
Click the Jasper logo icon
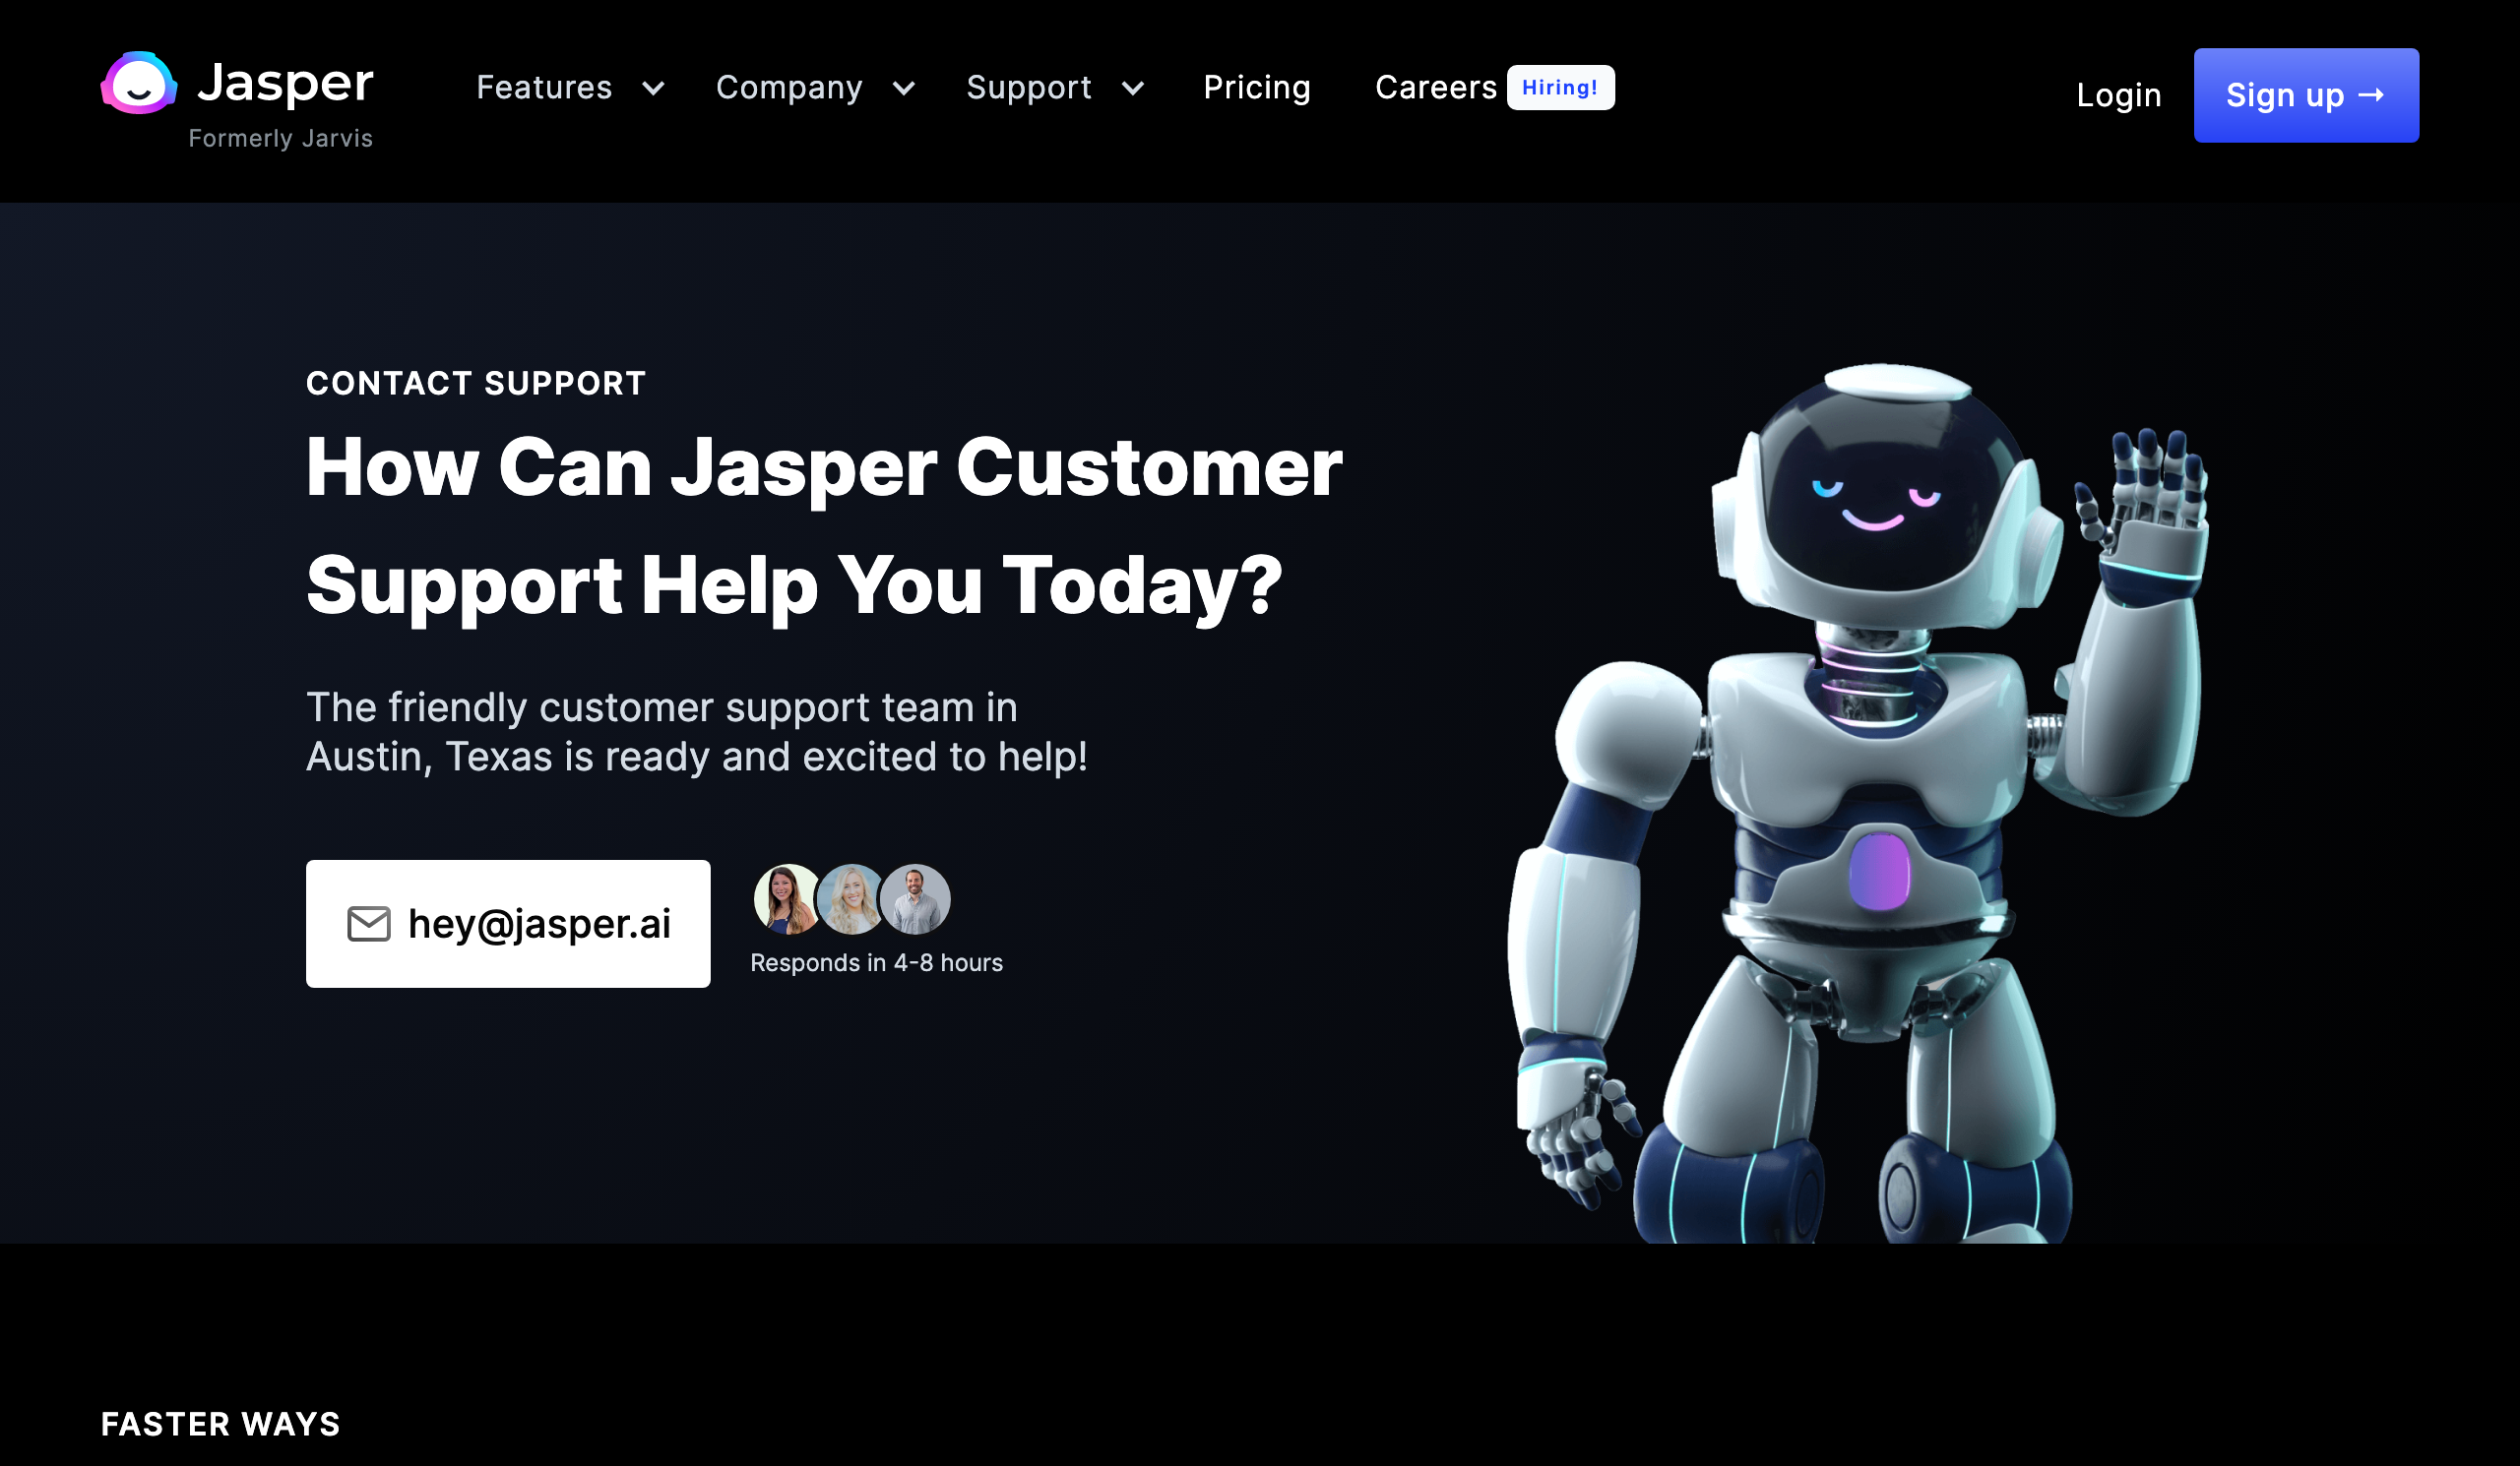click(139, 83)
